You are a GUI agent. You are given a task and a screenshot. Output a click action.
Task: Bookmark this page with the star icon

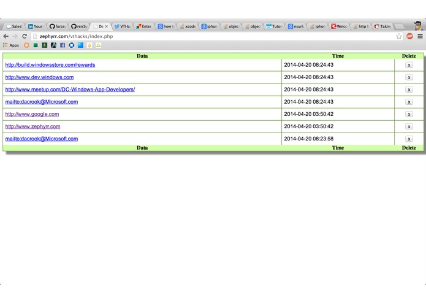pyautogui.click(x=398, y=36)
